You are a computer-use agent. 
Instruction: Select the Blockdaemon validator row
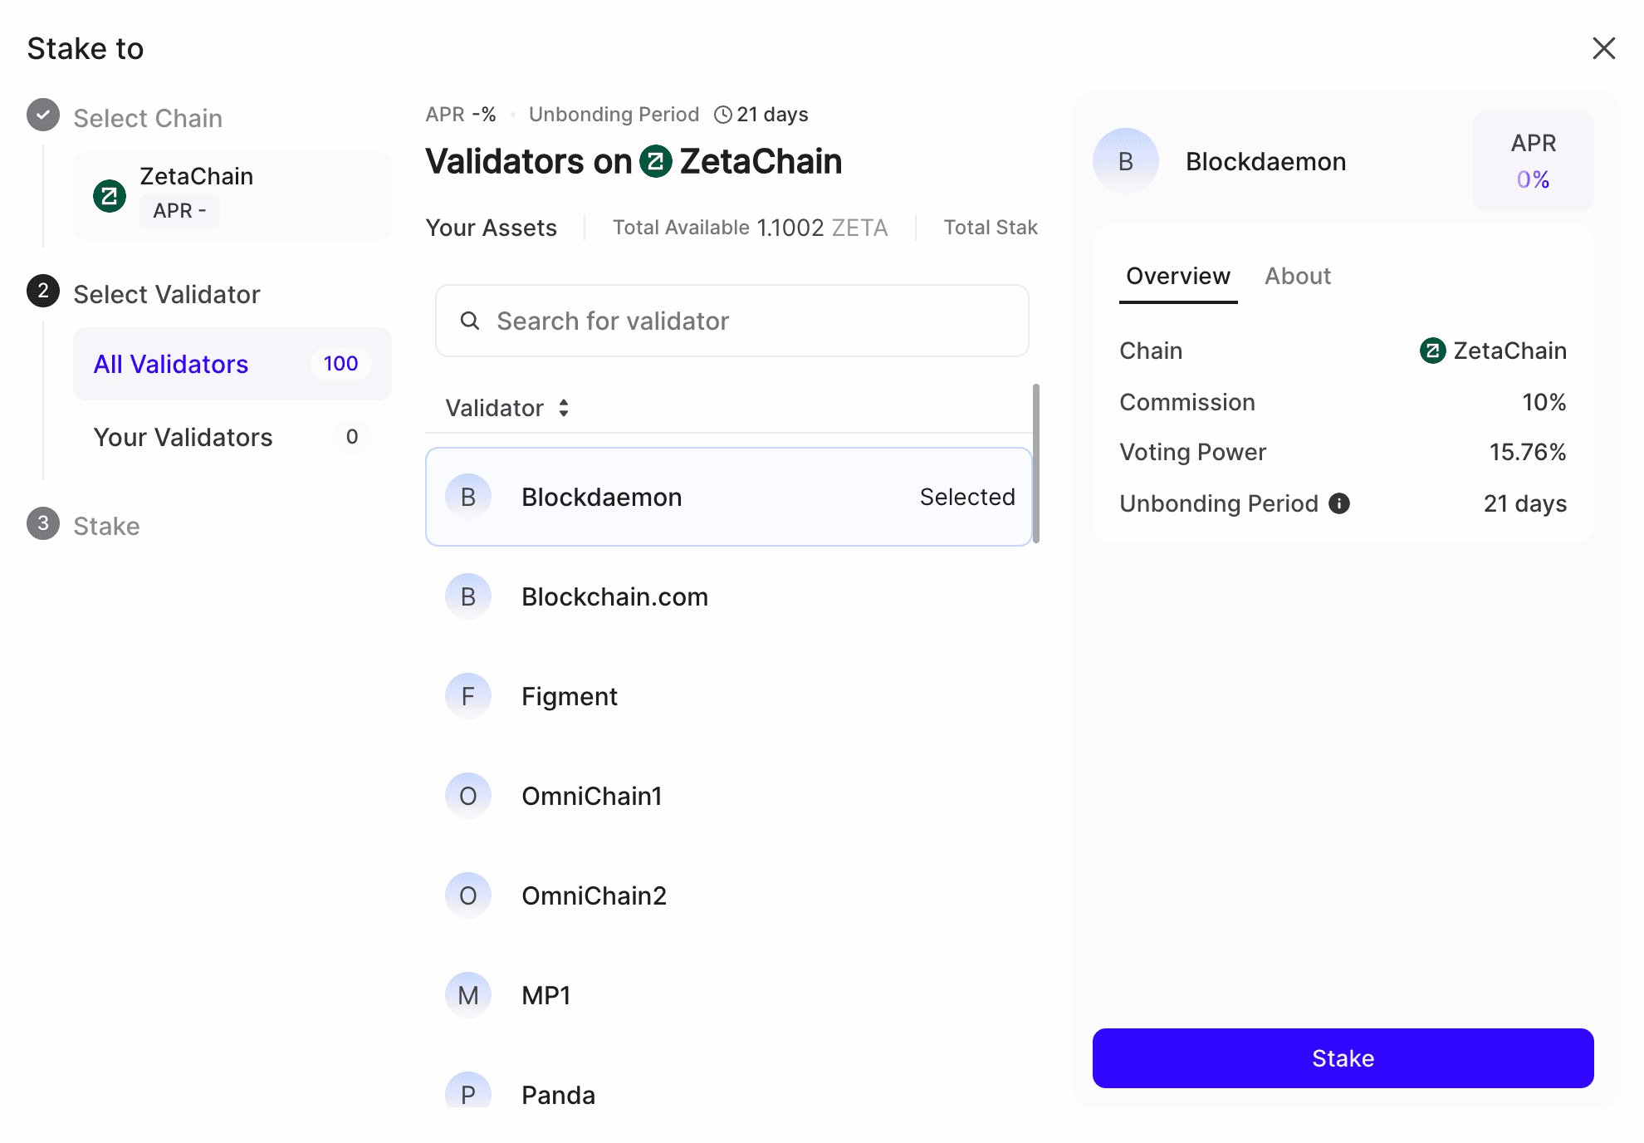728,496
